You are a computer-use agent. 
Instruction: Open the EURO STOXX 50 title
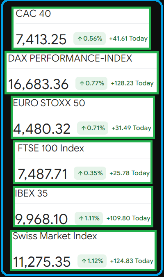coord(49,103)
